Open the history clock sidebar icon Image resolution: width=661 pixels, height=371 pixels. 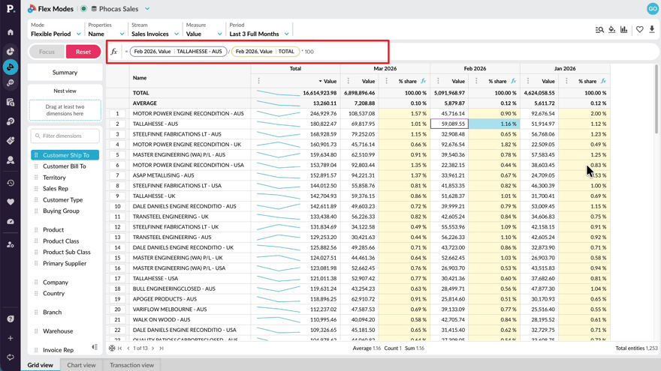pyautogui.click(x=11, y=183)
